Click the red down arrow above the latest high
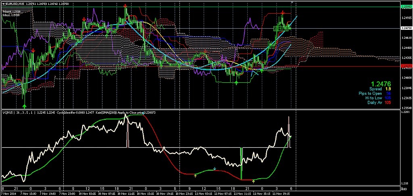The width and height of the screenshot is (413, 196). click(283, 13)
